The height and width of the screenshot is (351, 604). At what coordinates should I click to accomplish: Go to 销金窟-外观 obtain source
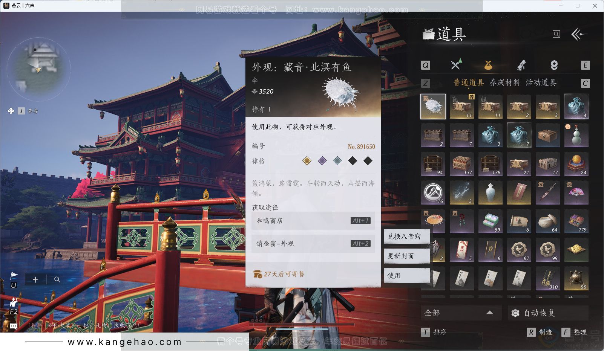313,244
